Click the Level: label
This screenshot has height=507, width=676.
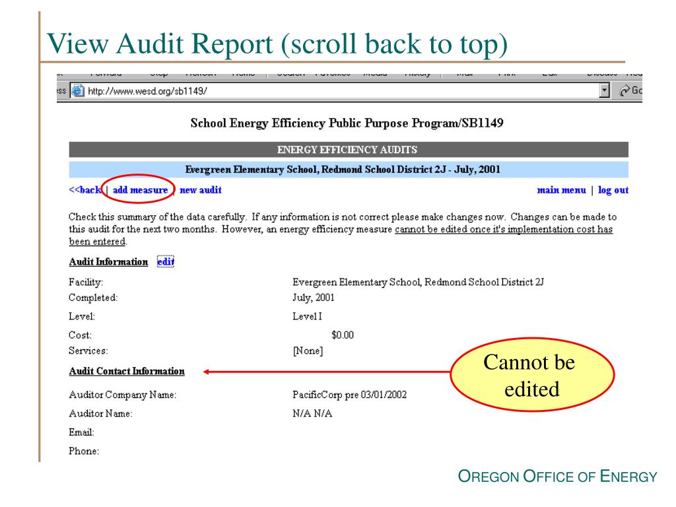[82, 316]
